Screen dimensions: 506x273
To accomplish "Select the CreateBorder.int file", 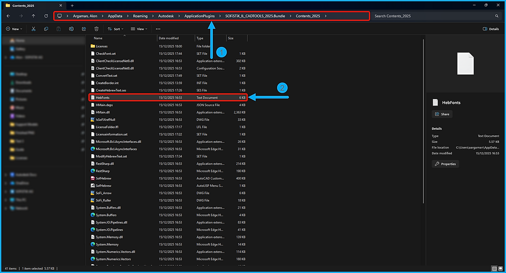I will tap(168, 83).
